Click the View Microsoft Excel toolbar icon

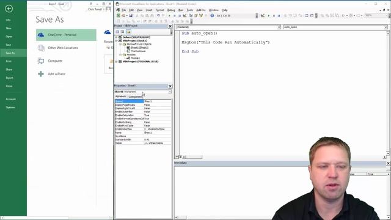pyautogui.click(x=119, y=15)
